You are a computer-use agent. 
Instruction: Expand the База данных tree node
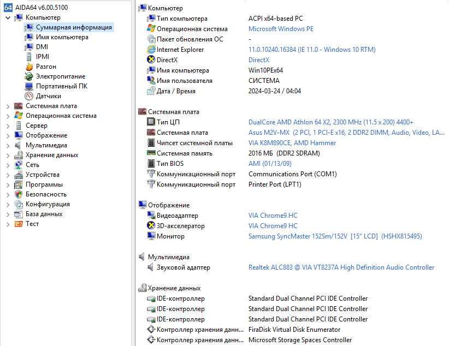point(8,214)
